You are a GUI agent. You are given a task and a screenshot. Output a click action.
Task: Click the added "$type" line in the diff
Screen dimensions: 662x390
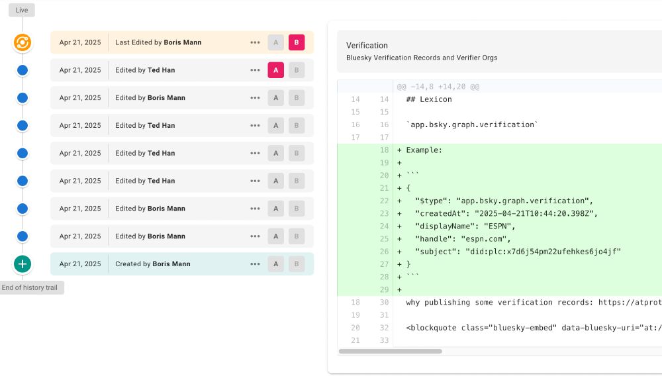[x=504, y=201]
